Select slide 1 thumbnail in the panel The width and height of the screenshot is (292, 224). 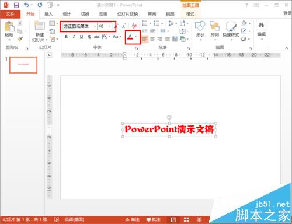(x=23, y=65)
